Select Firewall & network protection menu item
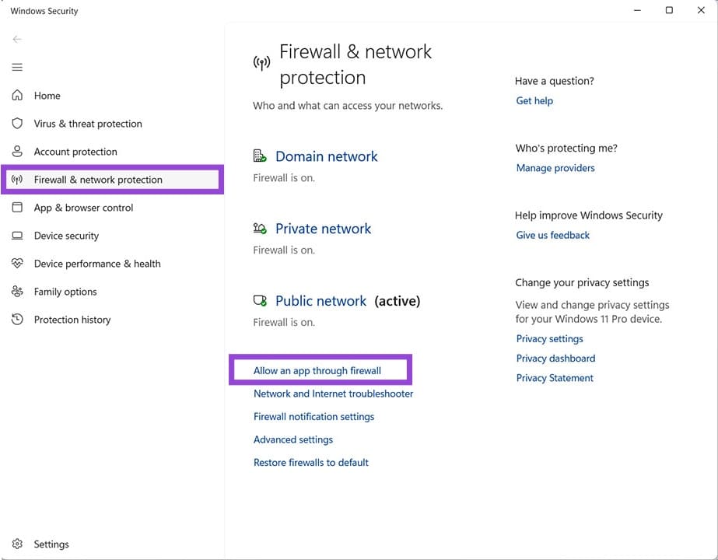This screenshot has height=560, width=718. pos(98,180)
